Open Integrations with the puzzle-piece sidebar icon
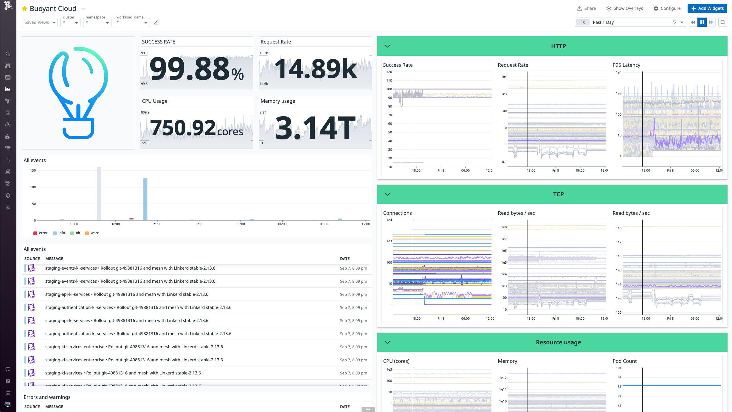 coord(8,137)
